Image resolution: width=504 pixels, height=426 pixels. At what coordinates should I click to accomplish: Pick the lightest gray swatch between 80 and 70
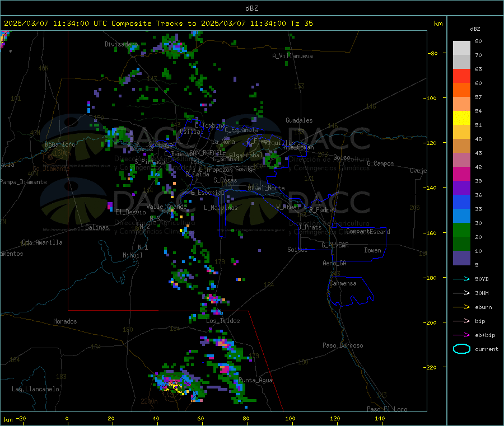click(x=461, y=48)
